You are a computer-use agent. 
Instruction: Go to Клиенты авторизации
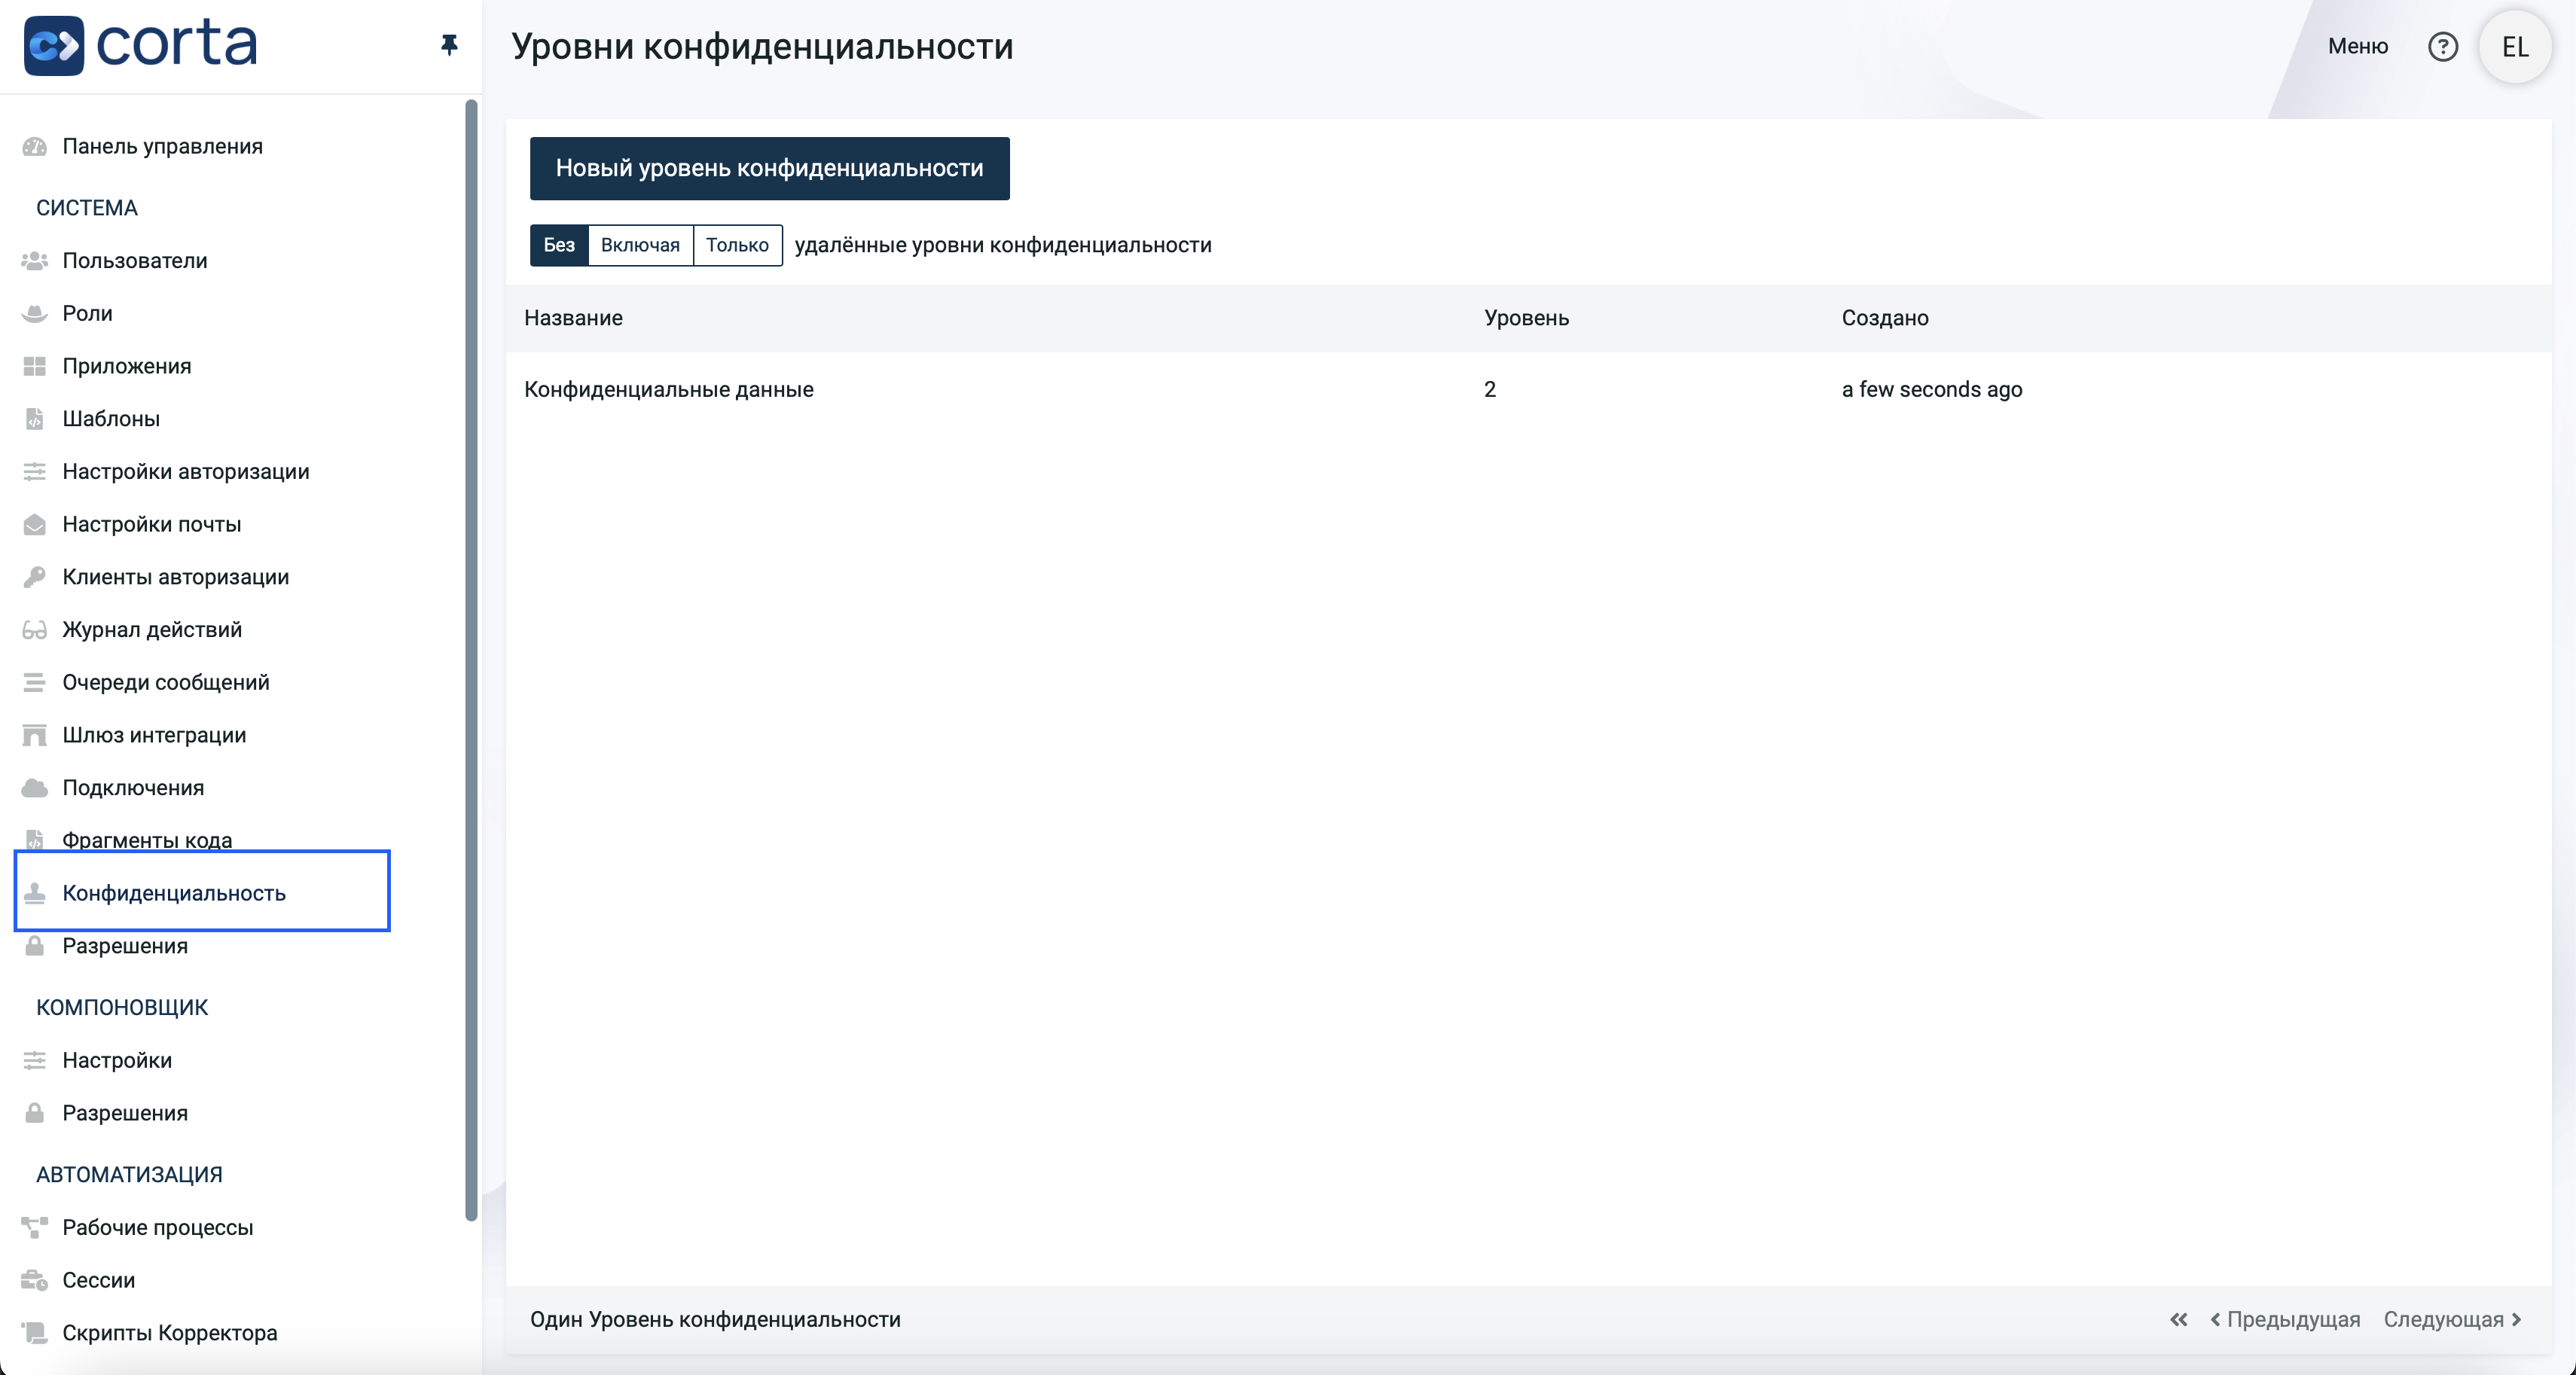pos(176,577)
